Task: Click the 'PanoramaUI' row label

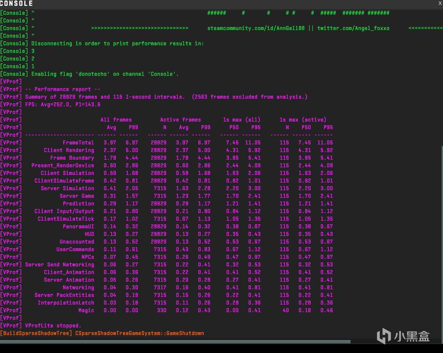Action: (x=78, y=227)
